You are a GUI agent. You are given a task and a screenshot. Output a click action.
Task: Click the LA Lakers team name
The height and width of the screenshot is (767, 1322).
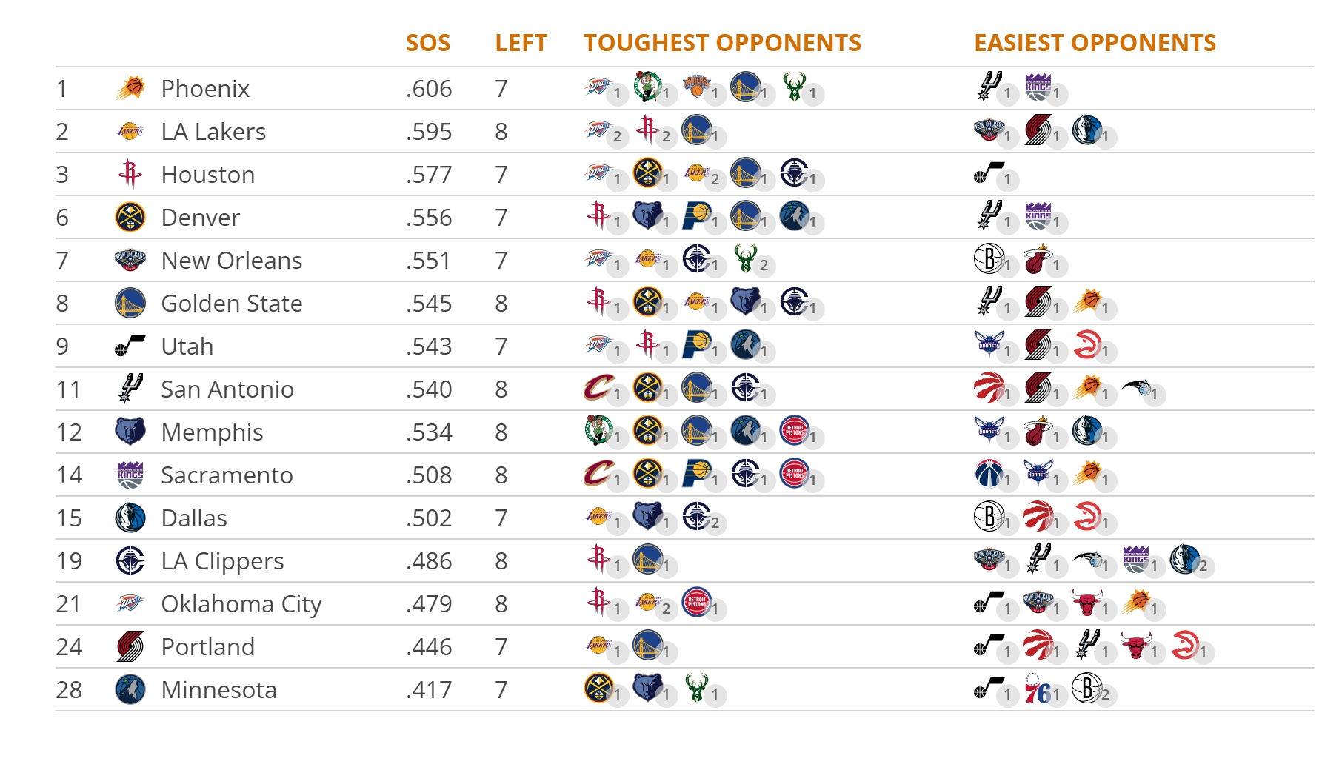pos(213,131)
